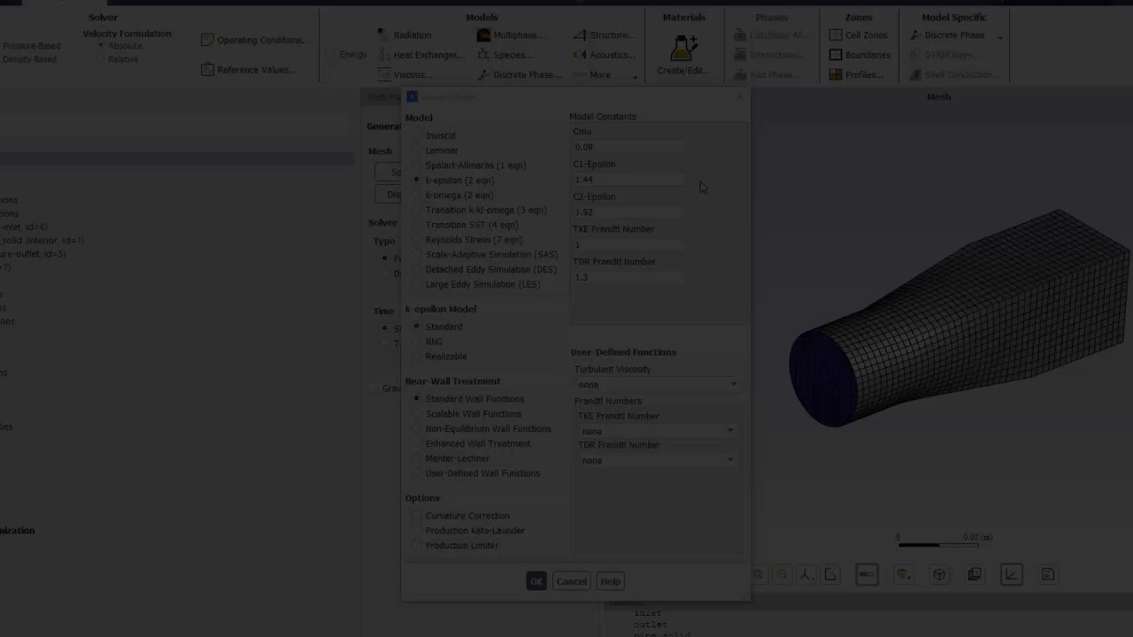
Task: Open the Species model
Action: [x=505, y=55]
